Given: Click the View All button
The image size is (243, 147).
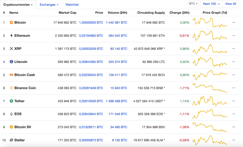Looking at the screenshot, I should [230, 4].
